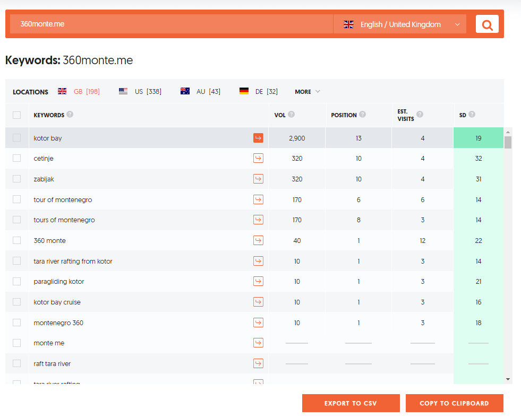Expand the MORE locations dropdown
The height and width of the screenshot is (418, 521).
tap(308, 92)
